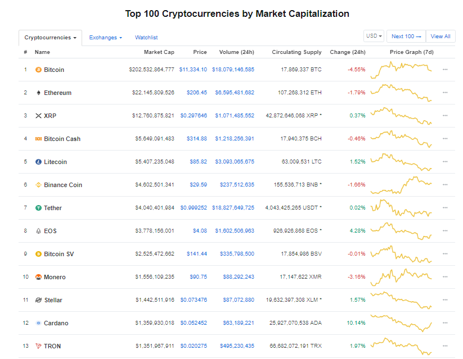Open the three-dot menu for EOS row
Screen dimensions: 463x359
tap(445, 231)
